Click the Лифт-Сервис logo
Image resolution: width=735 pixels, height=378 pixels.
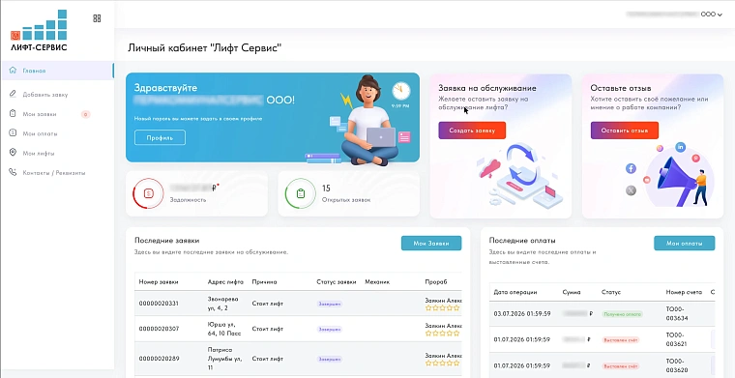39,30
